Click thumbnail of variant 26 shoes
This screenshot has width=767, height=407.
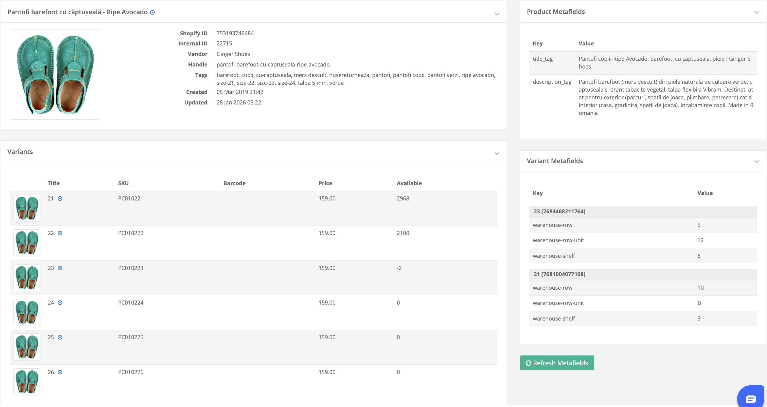click(27, 382)
